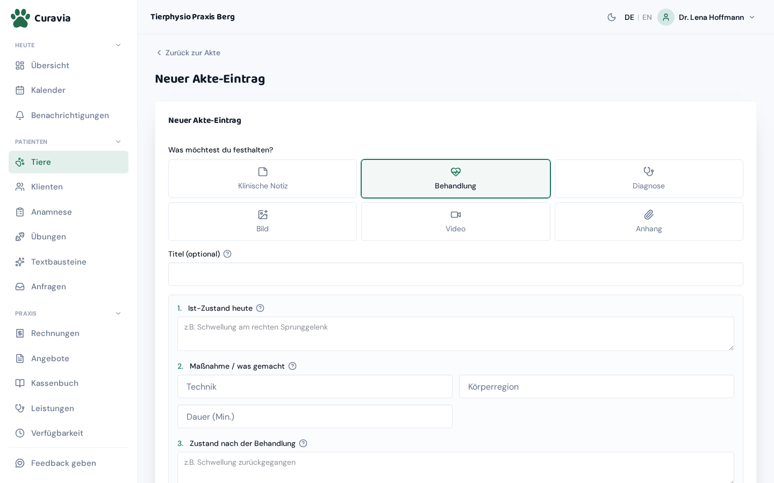This screenshot has width=774, height=483.
Task: Show help for Titel (optional)
Action: 227,254
